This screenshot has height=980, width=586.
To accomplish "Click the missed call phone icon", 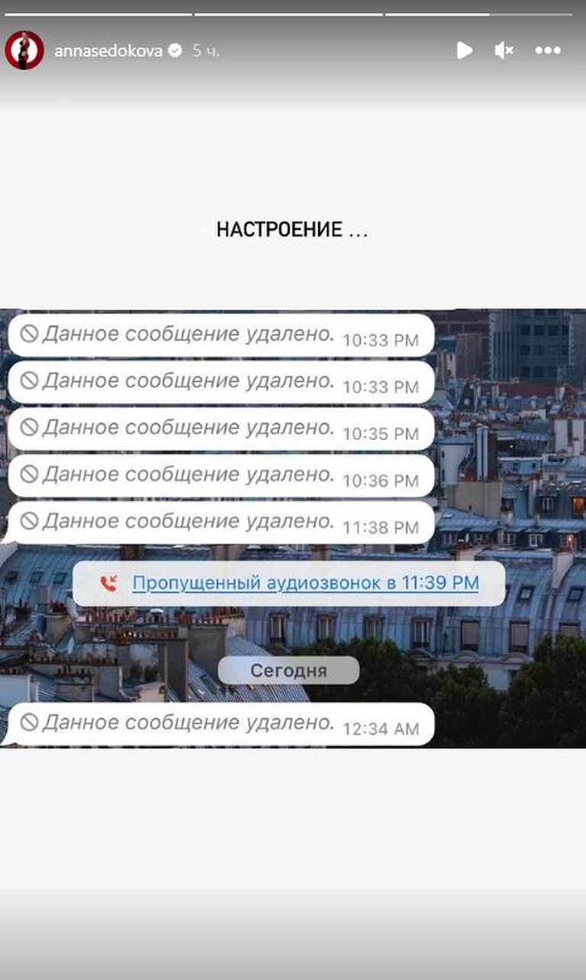I will coord(109,584).
